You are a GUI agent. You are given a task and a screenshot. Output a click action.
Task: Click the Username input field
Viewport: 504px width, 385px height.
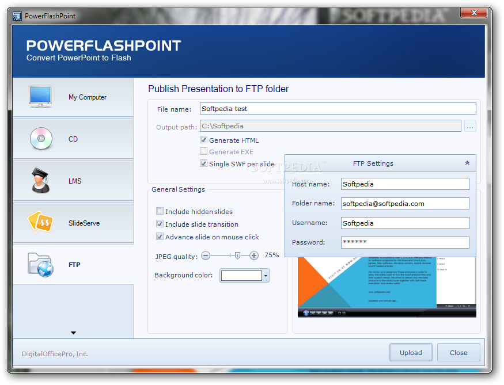405,223
